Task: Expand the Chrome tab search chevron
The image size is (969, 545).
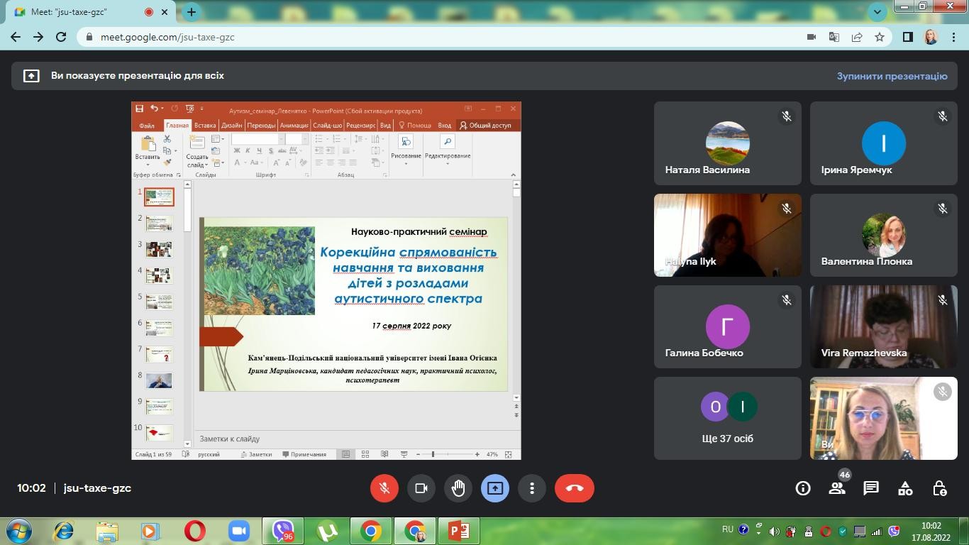Action: click(x=877, y=11)
